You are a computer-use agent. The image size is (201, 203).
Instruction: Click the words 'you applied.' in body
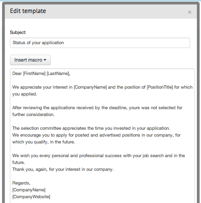[x=25, y=94]
